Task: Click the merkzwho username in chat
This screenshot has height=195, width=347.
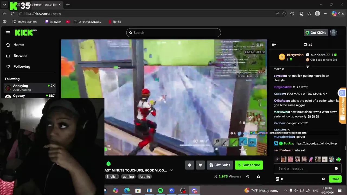Action: click(282, 112)
